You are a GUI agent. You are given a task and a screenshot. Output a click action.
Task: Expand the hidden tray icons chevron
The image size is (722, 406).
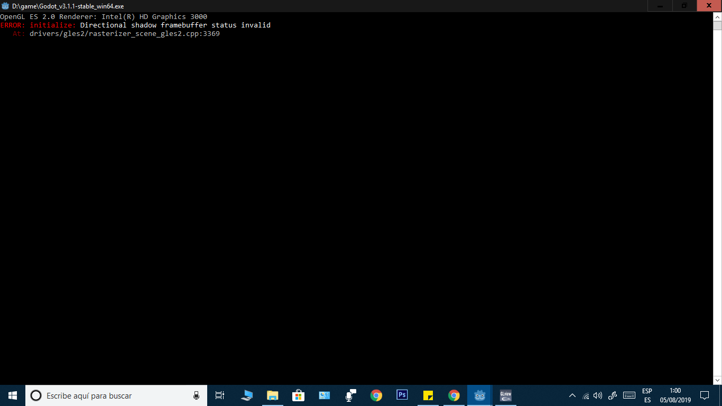click(572, 395)
